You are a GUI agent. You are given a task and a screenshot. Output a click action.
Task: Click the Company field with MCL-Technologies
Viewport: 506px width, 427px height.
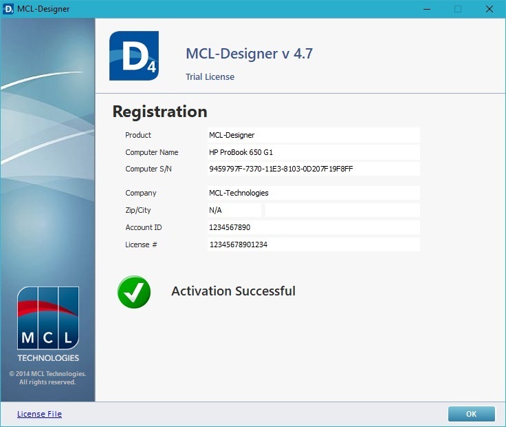coord(313,193)
